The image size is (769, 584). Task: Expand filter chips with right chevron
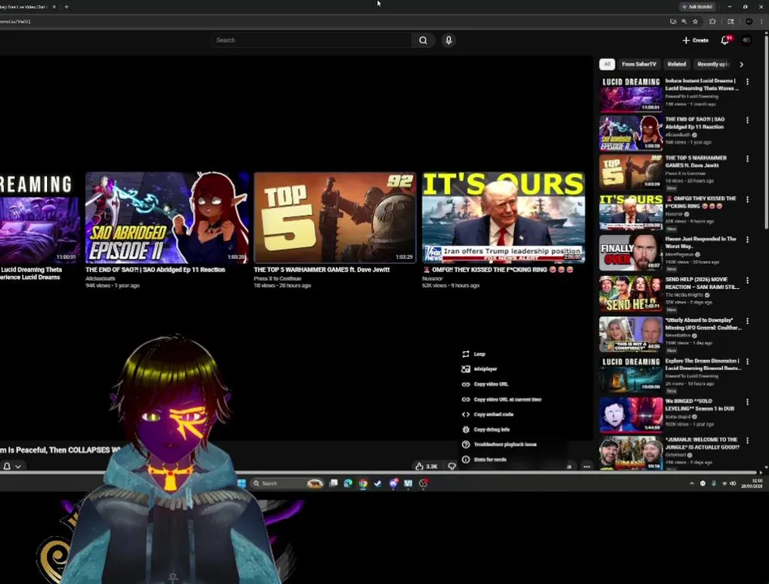tap(741, 64)
